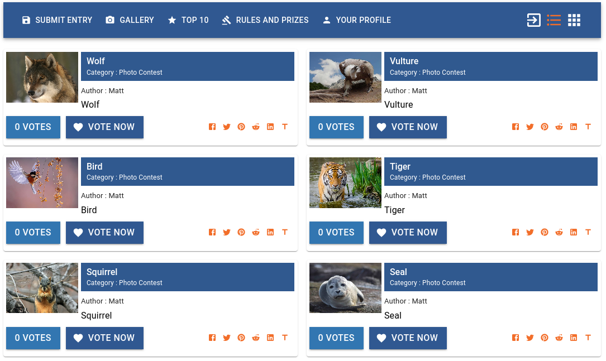Open Rules and Prizes

tap(265, 20)
